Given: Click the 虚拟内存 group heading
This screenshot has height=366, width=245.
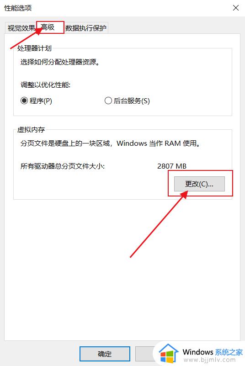Looking at the screenshot, I should 31,130.
